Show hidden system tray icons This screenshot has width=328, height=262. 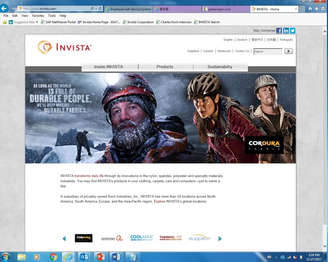coord(276,257)
